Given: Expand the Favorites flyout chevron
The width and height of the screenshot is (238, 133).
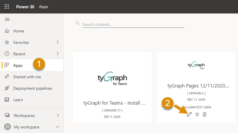Looking at the screenshot, I should click(58, 42).
